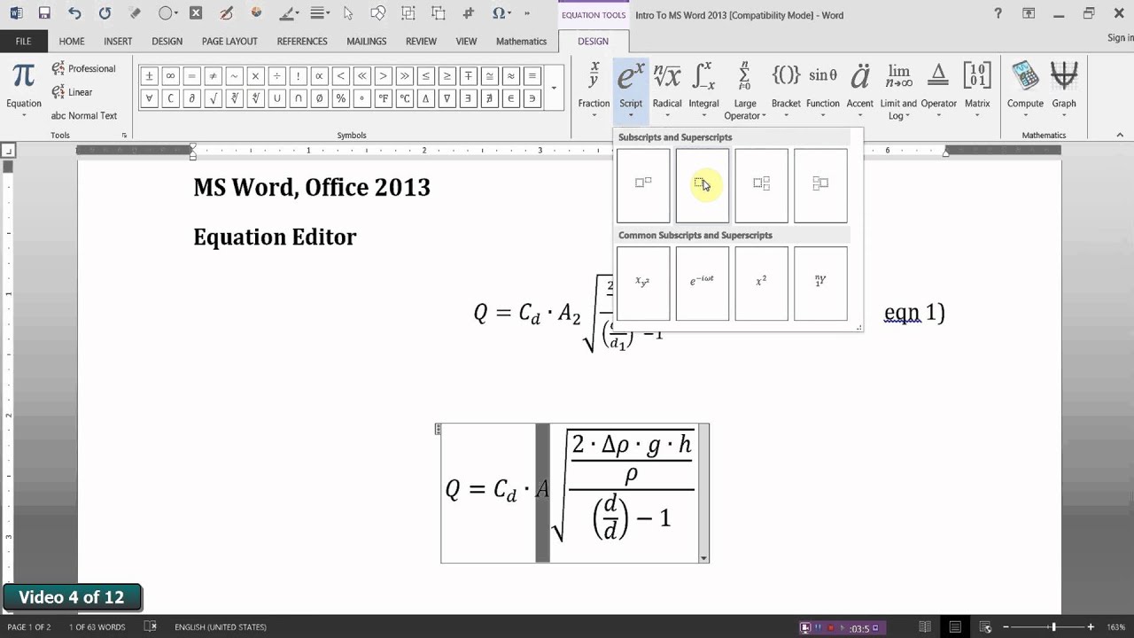1134x638 pixels.
Task: Insert the degrees Fahrenheit symbol
Action: tap(383, 98)
